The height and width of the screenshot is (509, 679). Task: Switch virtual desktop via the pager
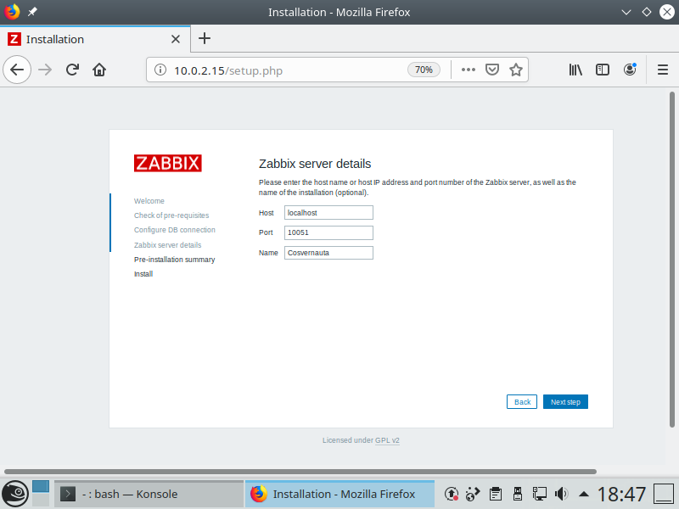(x=41, y=494)
